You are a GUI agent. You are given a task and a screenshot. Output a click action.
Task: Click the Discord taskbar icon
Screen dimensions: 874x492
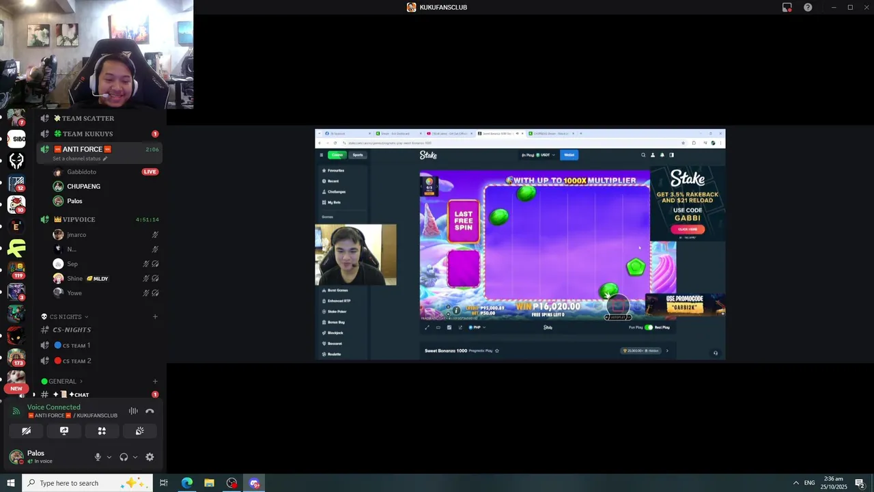click(x=255, y=483)
